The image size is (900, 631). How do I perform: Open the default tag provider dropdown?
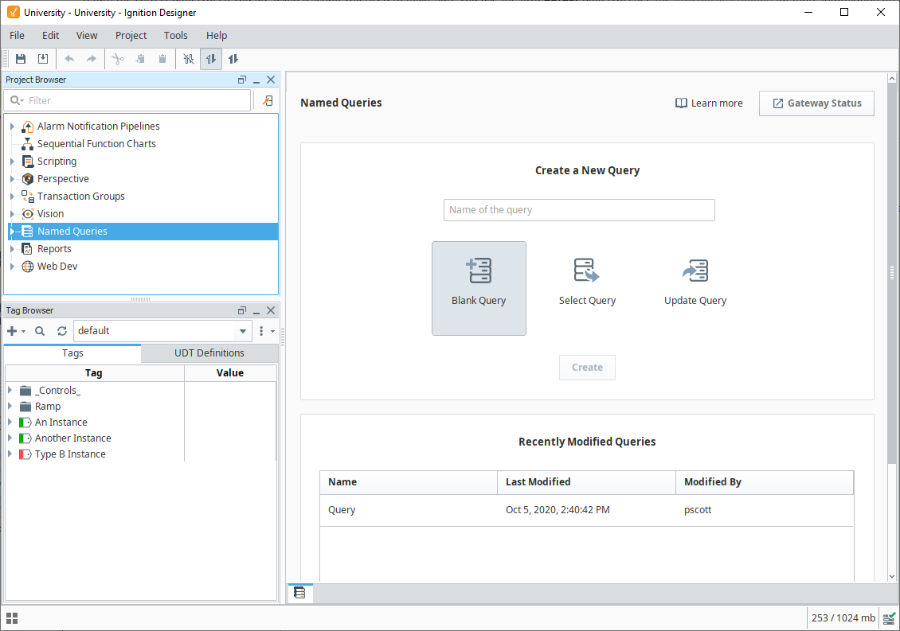point(243,331)
